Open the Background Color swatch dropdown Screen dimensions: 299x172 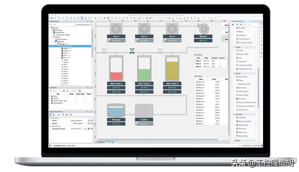click(86, 129)
